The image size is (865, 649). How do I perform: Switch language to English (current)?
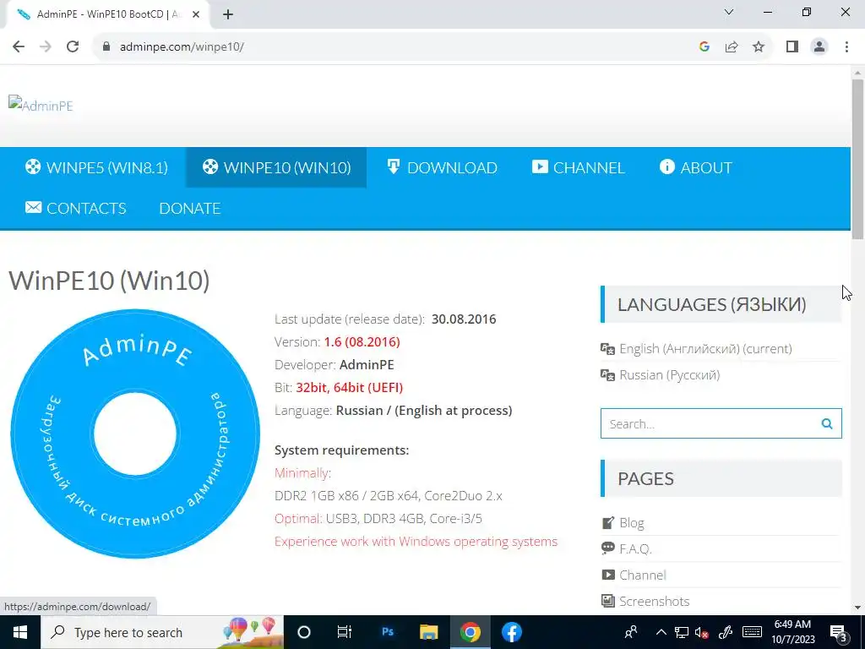point(705,349)
